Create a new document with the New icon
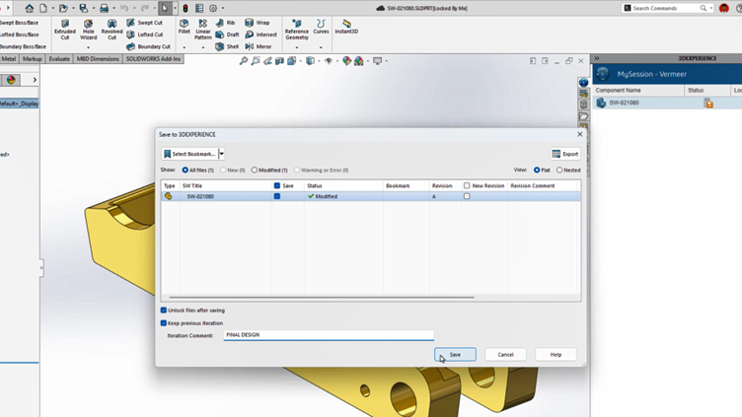This screenshot has height=417, width=742. pos(43,8)
